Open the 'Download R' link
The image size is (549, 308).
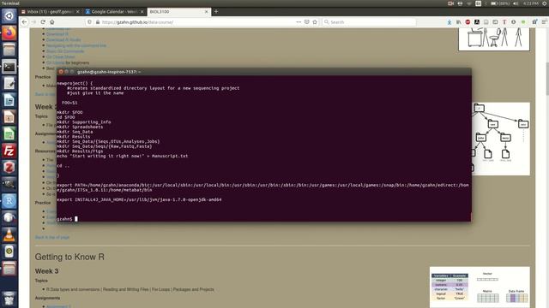[57, 34]
